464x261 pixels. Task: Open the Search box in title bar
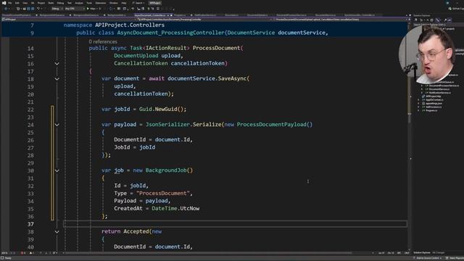pyautogui.click(x=138, y=3)
